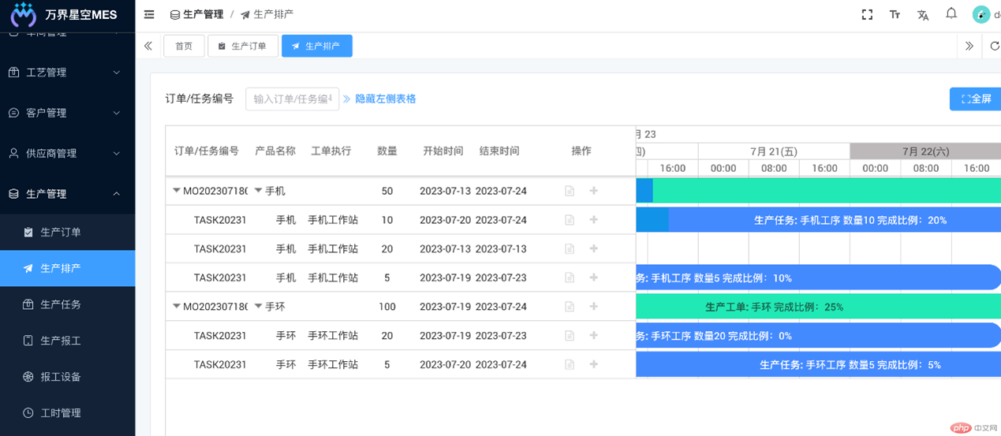Click Gantt bar 手机工序 数量10 完成比例 20%
This screenshot has height=436, width=1001.
(819, 220)
